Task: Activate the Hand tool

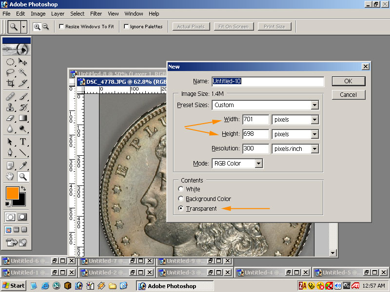Action: point(10,177)
